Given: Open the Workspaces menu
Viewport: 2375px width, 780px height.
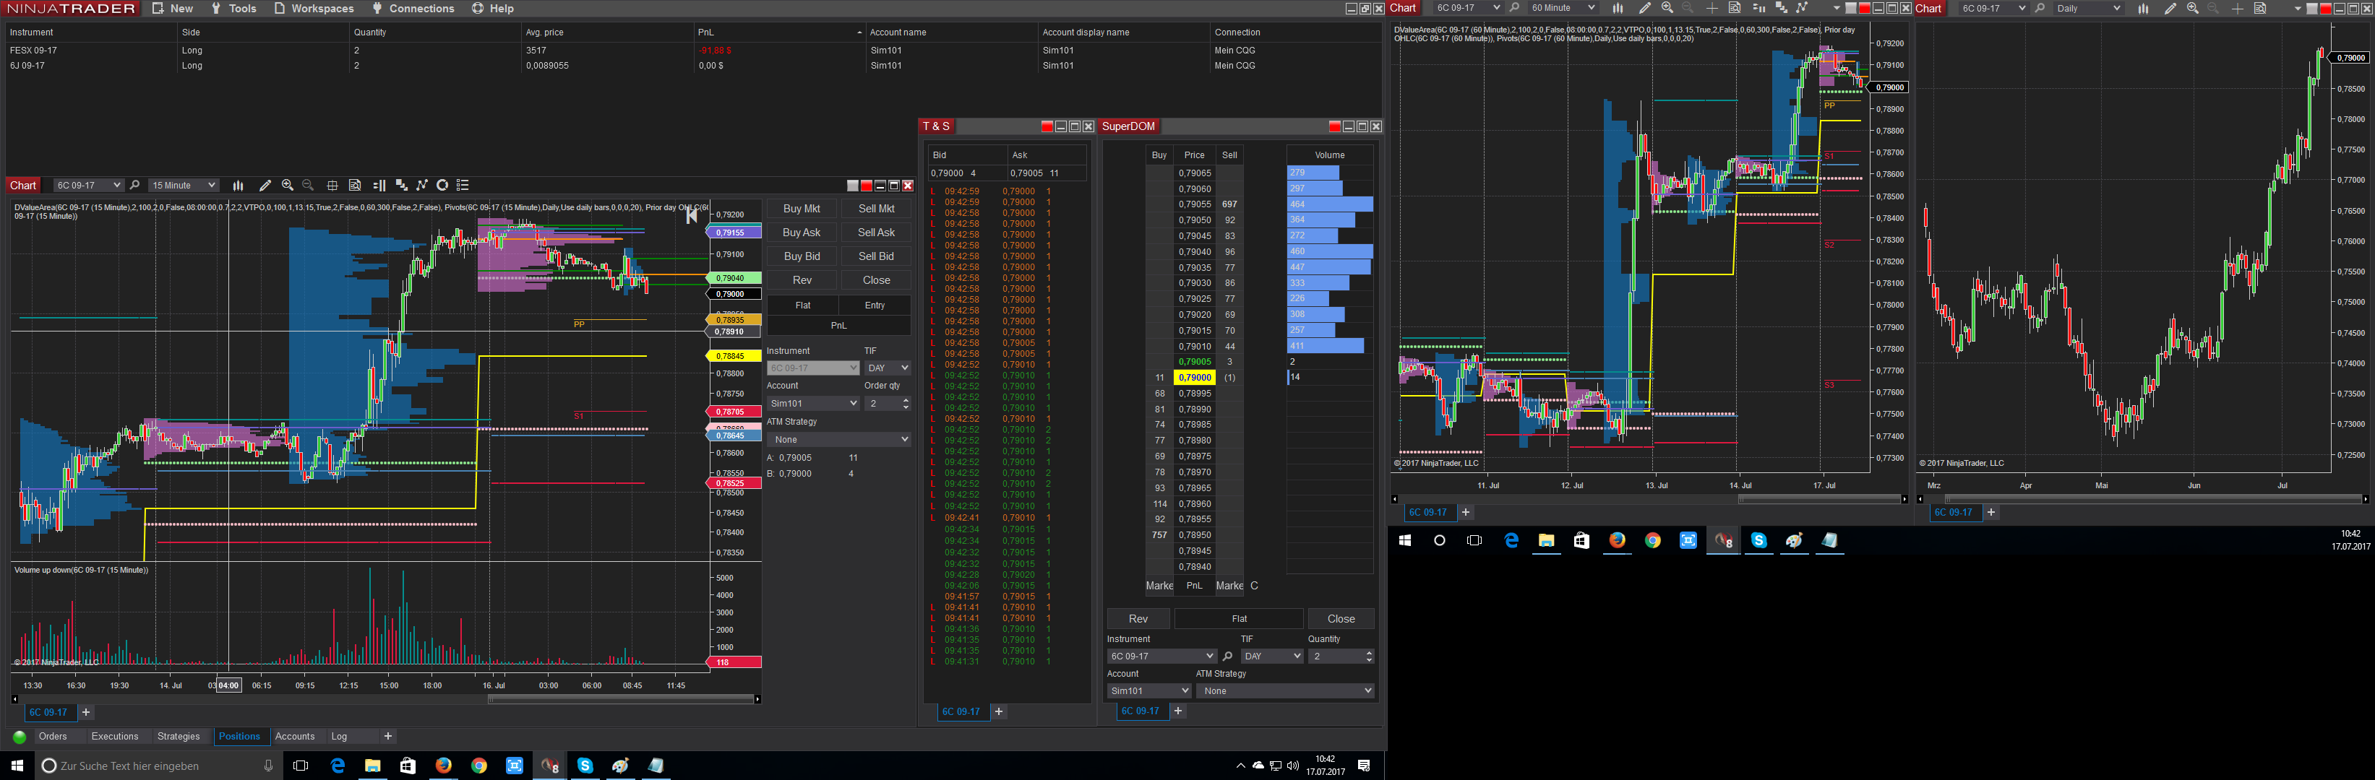Looking at the screenshot, I should click(x=314, y=8).
